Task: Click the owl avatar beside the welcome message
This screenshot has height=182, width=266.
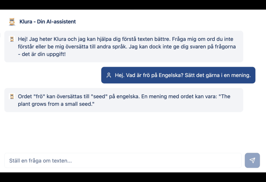Action: pos(12,39)
